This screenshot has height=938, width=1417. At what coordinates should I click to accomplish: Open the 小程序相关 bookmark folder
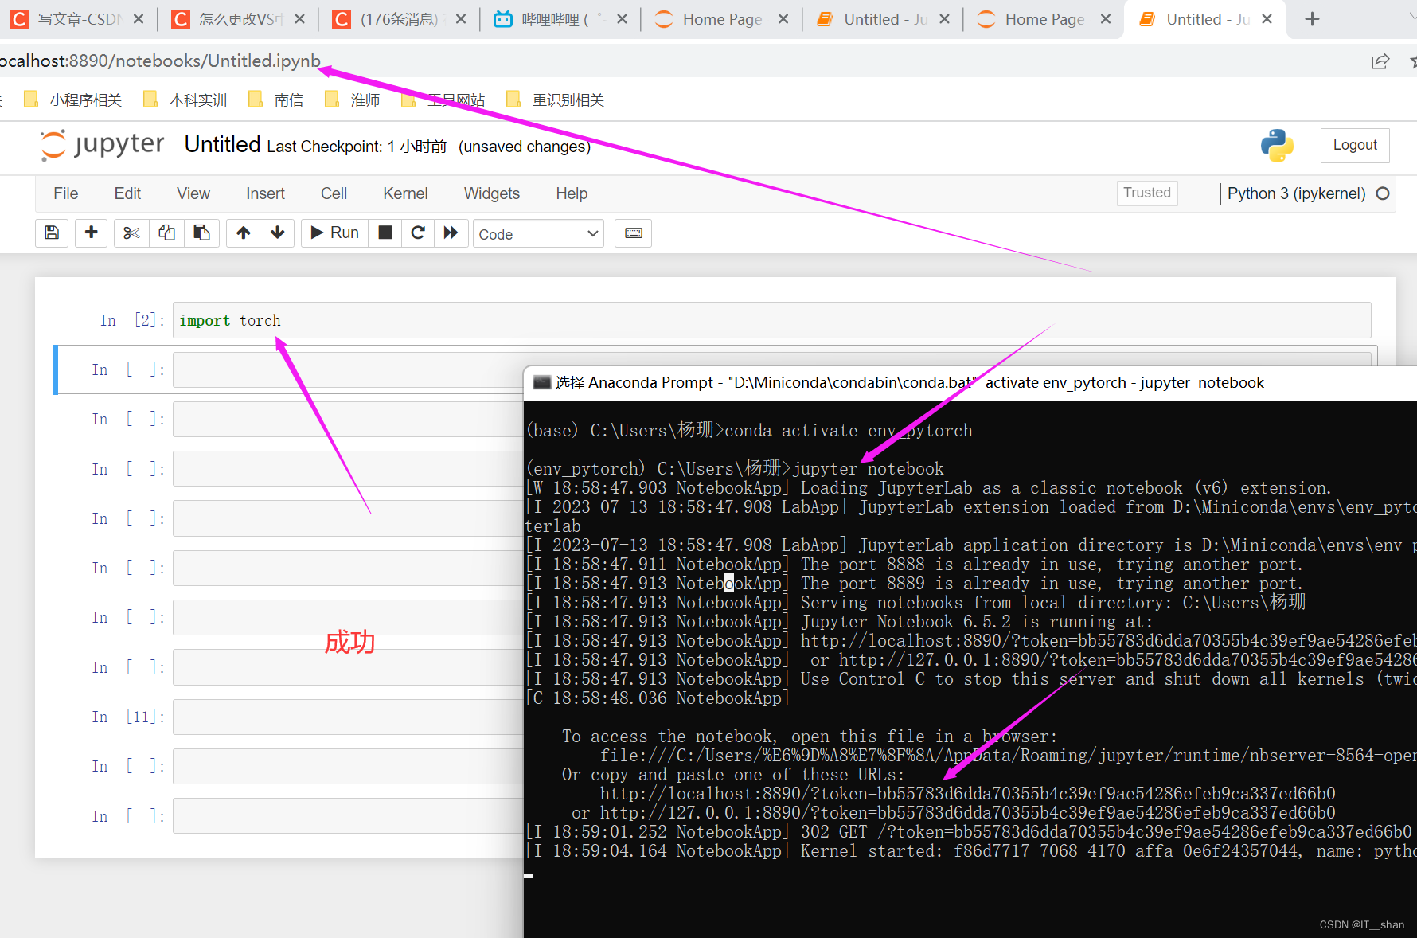(x=73, y=100)
